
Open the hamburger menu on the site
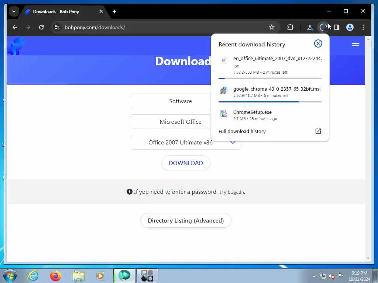[x=355, y=45]
